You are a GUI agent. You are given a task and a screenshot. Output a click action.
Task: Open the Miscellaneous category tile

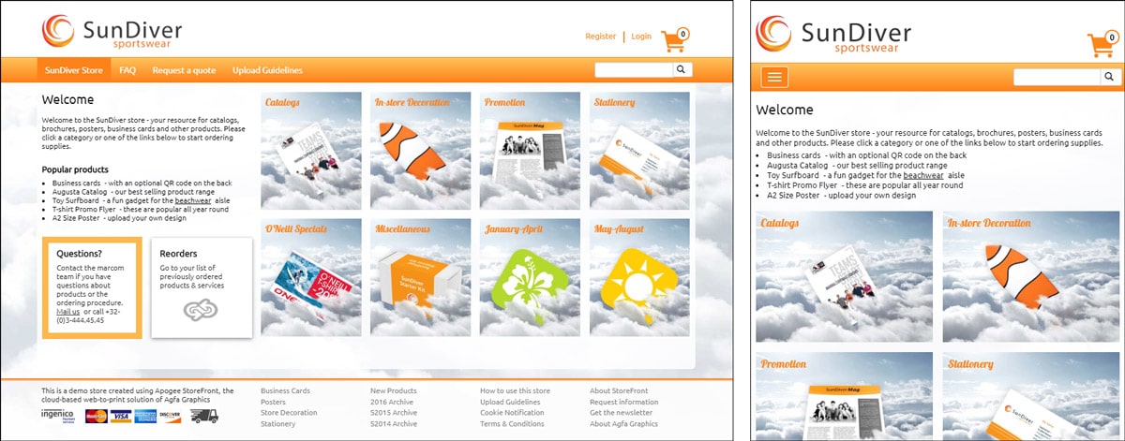tap(421, 277)
